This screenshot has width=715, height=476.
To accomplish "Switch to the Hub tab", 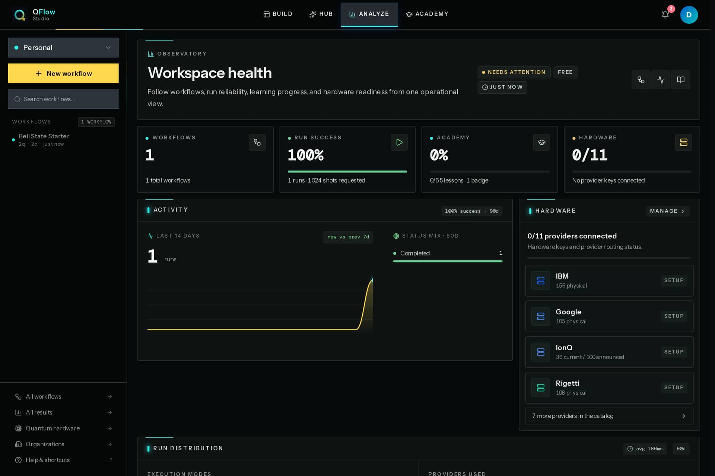I will click(x=321, y=14).
